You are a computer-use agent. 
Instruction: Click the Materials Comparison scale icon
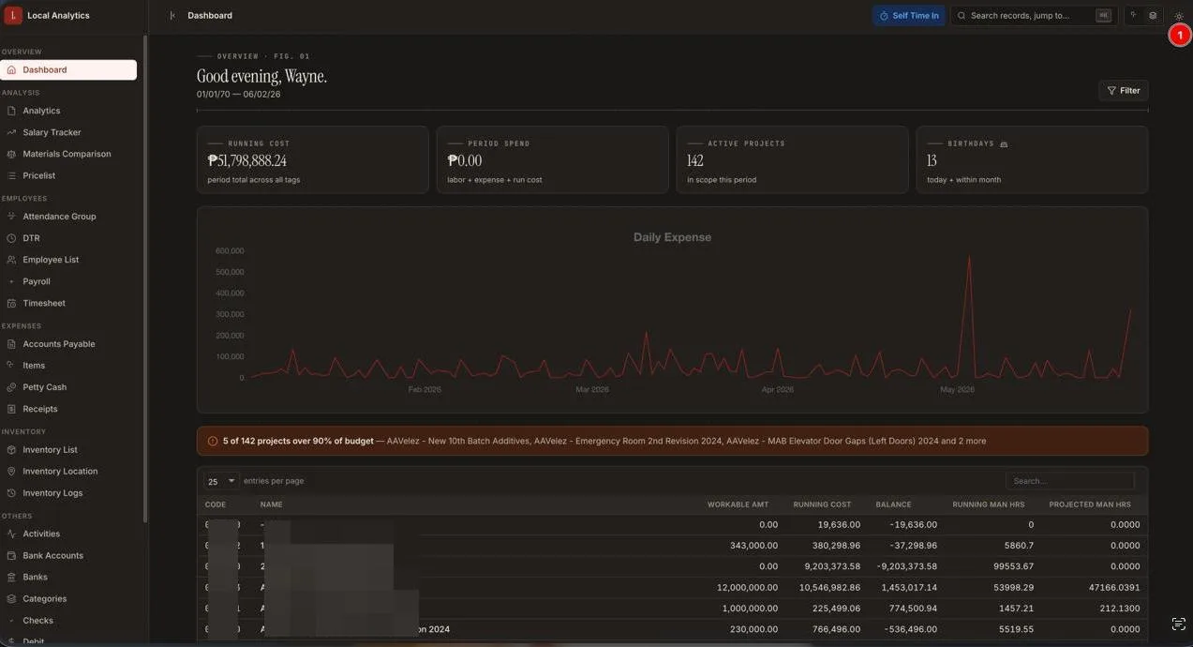(11, 154)
